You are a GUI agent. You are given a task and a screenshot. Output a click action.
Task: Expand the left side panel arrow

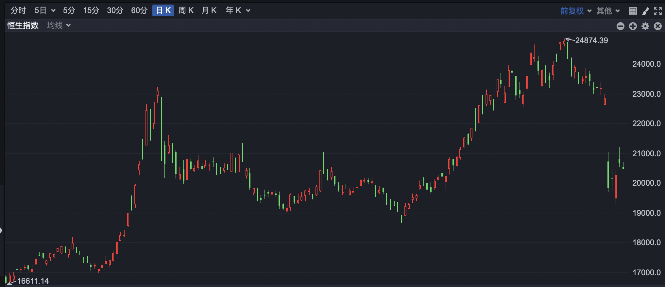1,230
